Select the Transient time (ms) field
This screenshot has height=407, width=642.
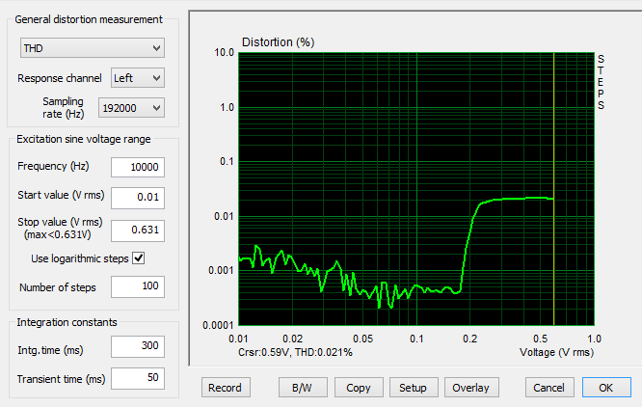pos(138,378)
